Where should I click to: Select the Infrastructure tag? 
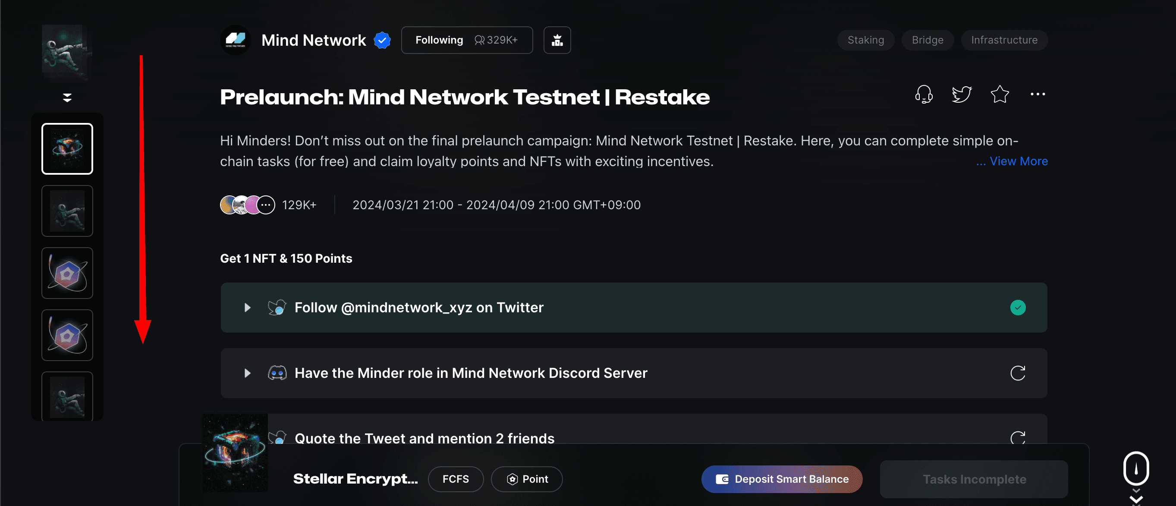[1004, 40]
